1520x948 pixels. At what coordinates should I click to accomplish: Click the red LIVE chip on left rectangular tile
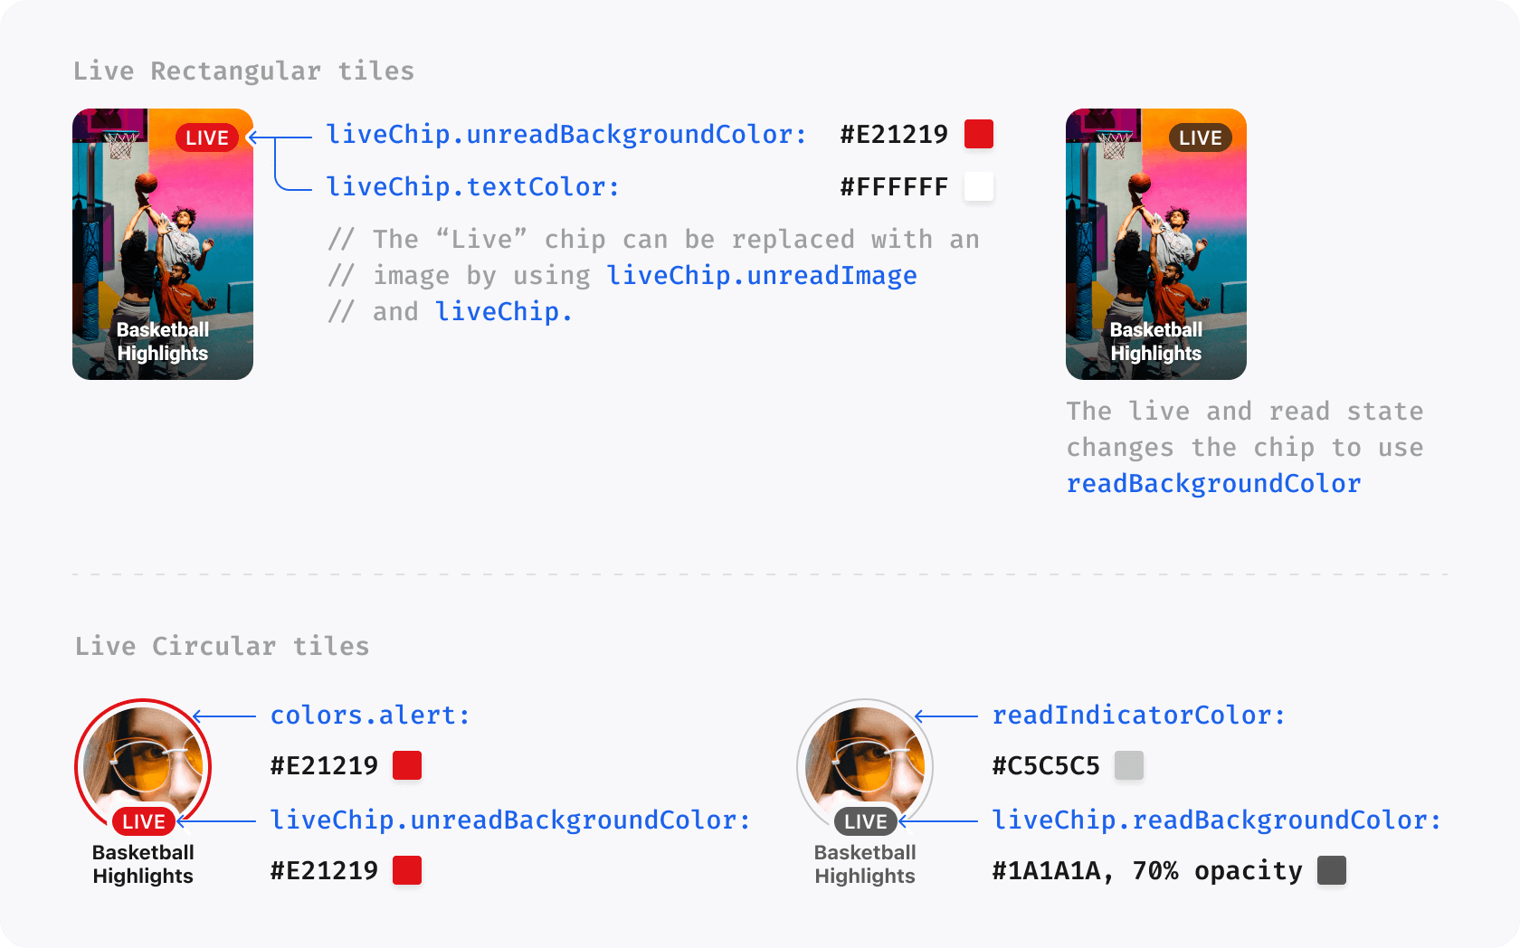207,137
